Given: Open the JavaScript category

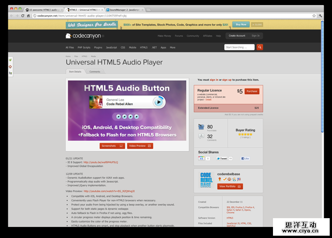Looking at the screenshot, I should [x=112, y=48].
